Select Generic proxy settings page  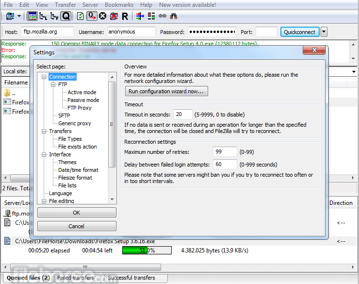coord(74,123)
